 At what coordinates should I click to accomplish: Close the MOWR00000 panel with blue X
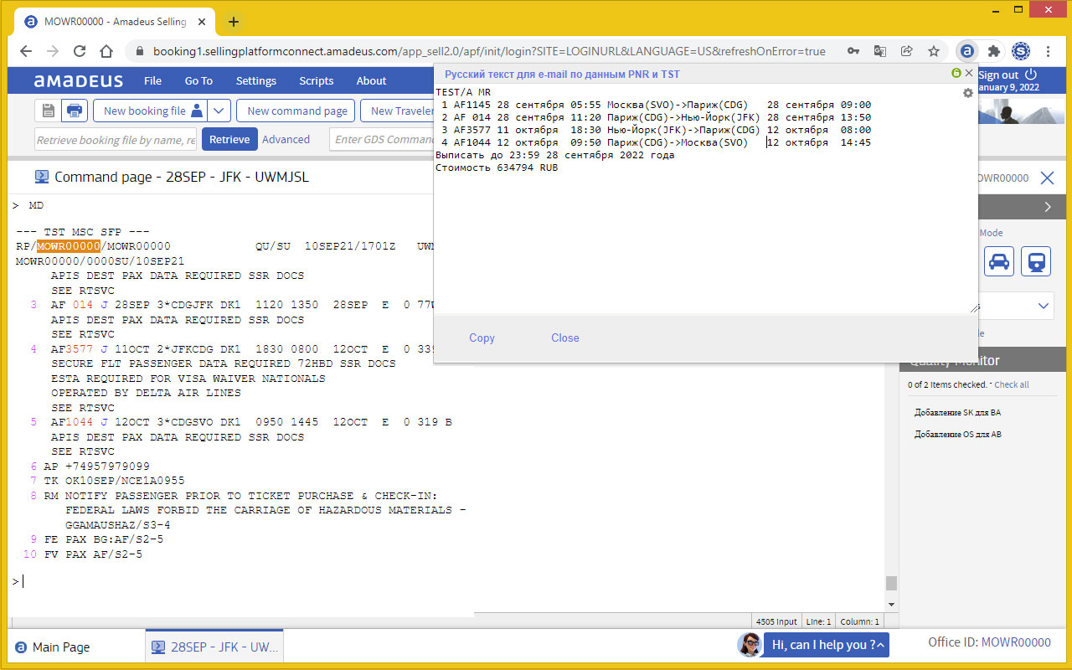1047,178
